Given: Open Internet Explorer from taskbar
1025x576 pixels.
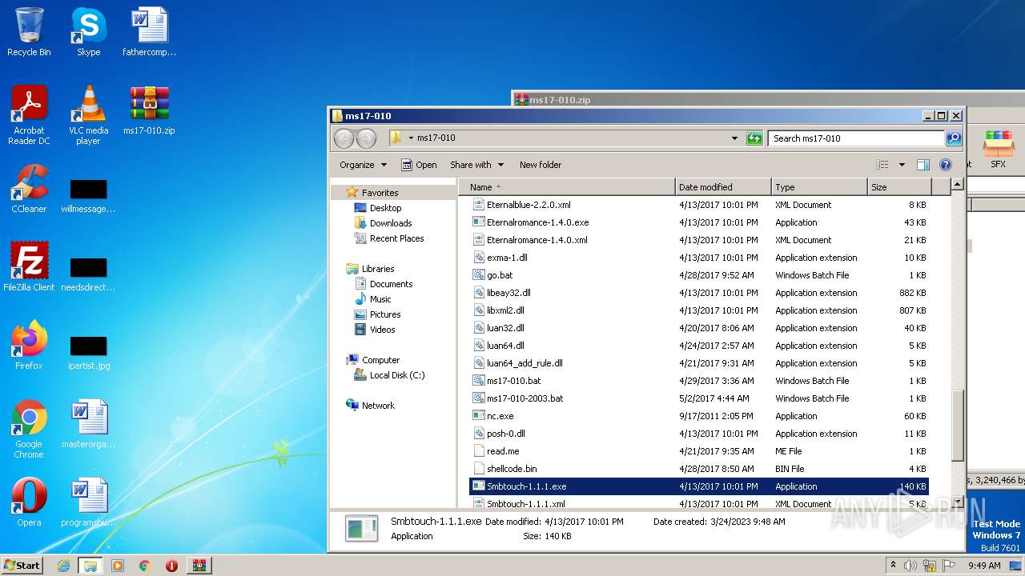Looking at the screenshot, I should click(x=63, y=566).
